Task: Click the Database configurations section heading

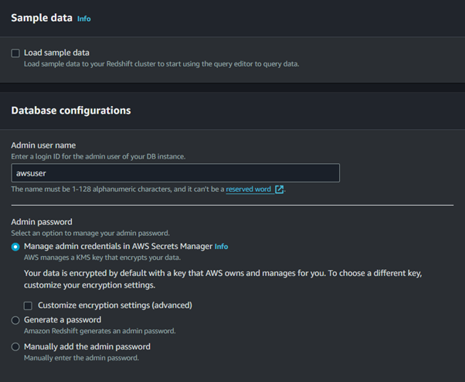Action: (x=71, y=111)
